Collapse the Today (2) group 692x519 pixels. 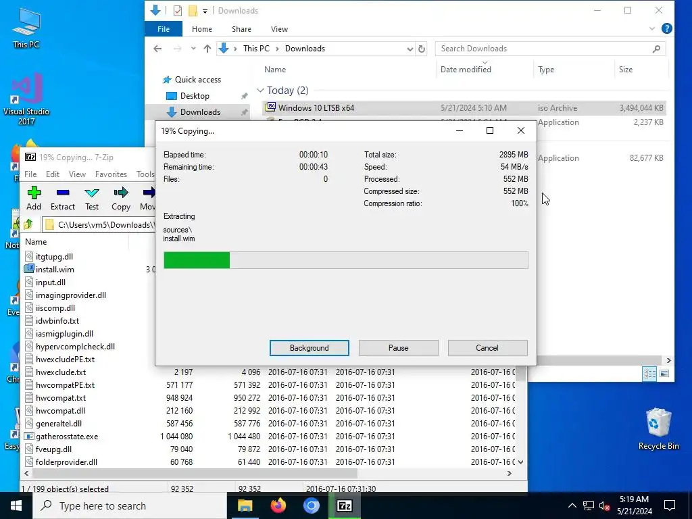(260, 91)
